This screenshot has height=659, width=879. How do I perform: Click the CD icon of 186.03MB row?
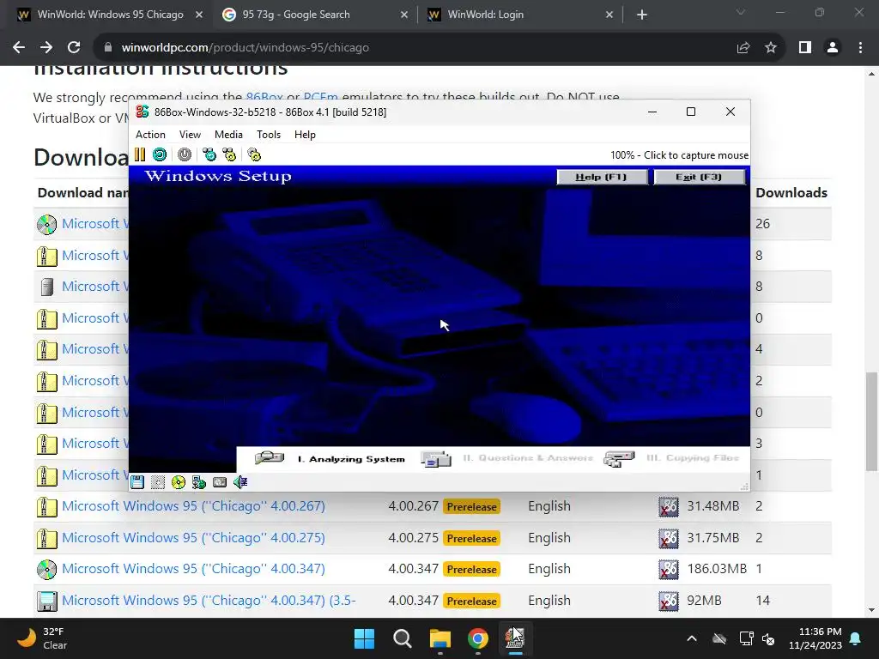[47, 570]
